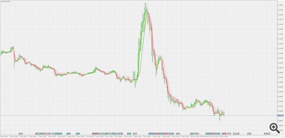Select the 20-21:00 news event marker

coord(236,133)
